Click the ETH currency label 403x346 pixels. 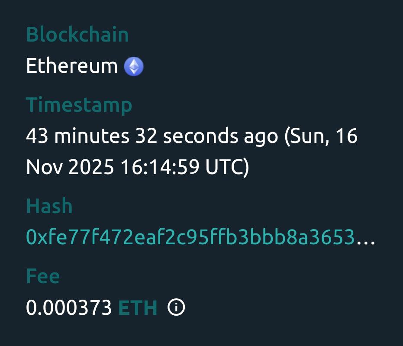[138, 308]
